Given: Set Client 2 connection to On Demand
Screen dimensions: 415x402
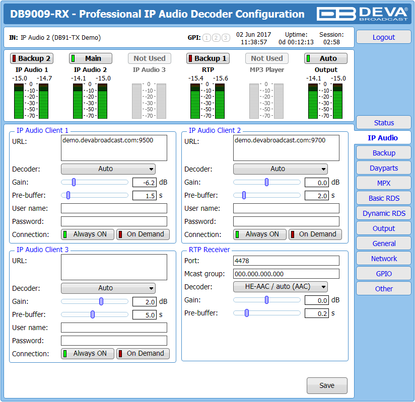Looking at the screenshot, I should (315, 234).
